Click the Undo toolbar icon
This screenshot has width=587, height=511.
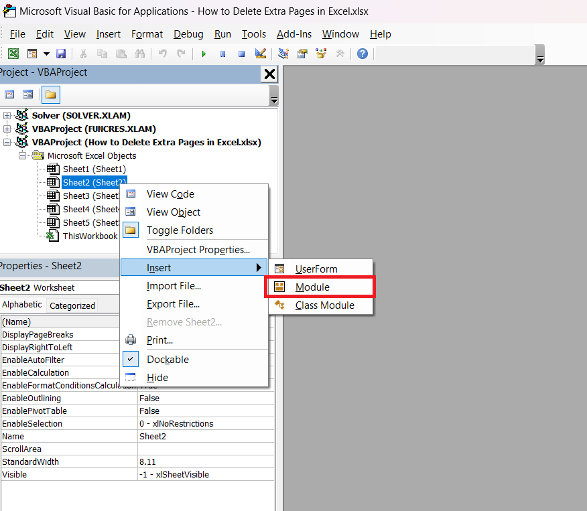point(162,54)
